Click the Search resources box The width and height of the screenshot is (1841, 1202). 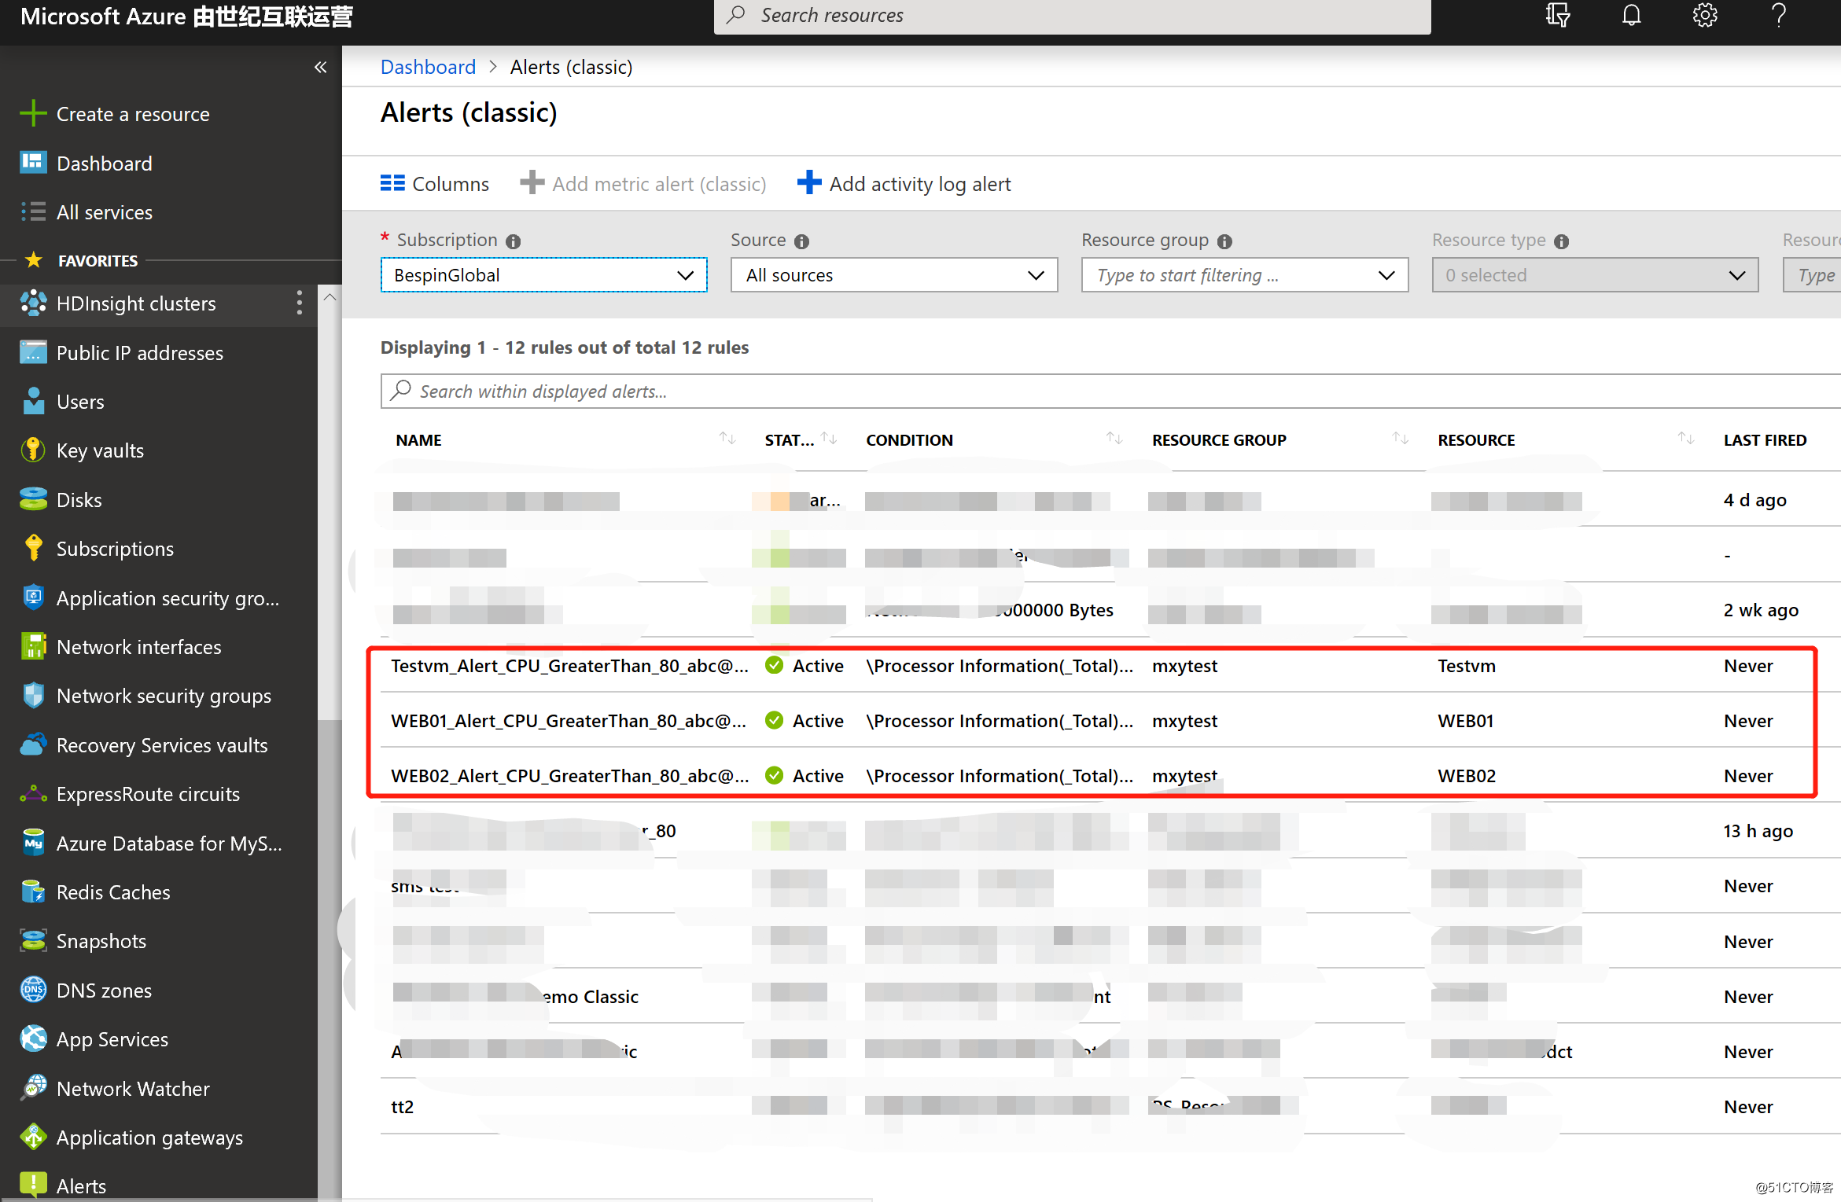point(1073,16)
